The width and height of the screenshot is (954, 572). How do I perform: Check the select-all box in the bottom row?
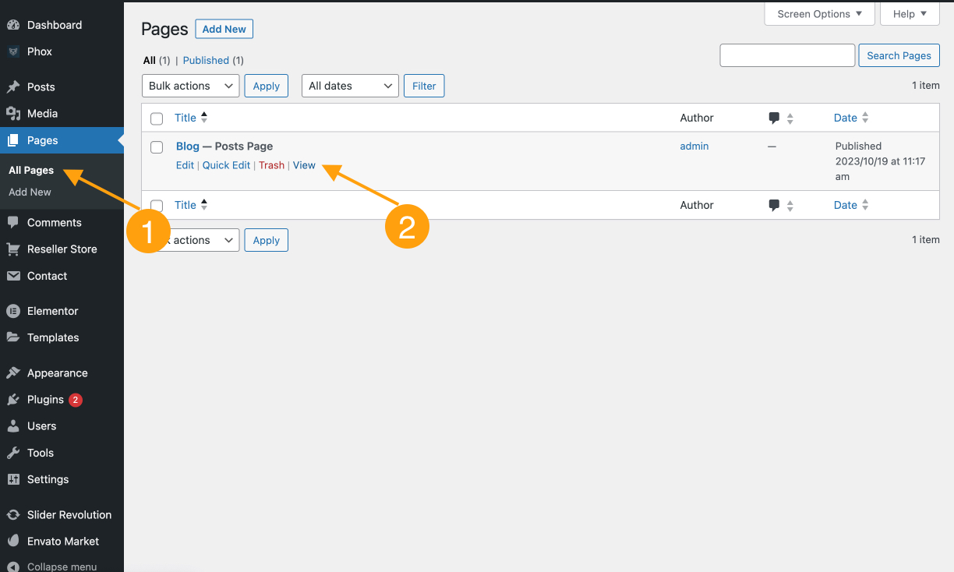coord(156,205)
